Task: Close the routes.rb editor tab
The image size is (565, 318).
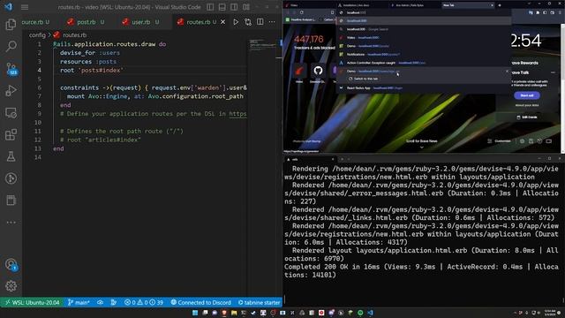Action: click(223, 22)
